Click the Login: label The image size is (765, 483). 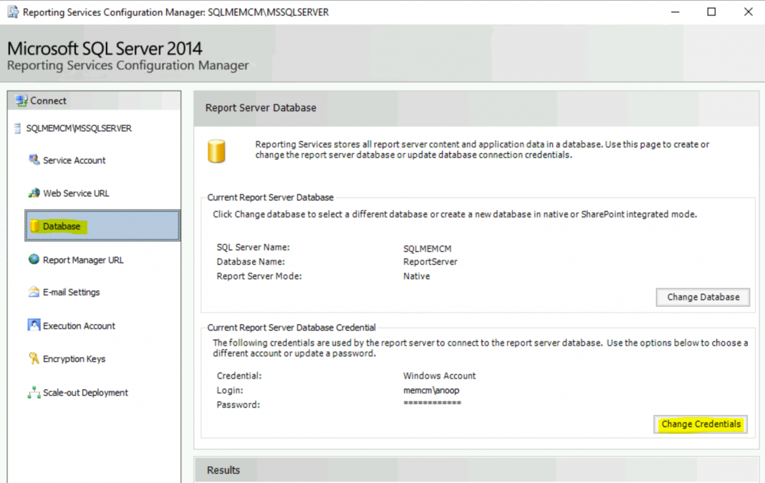(230, 391)
